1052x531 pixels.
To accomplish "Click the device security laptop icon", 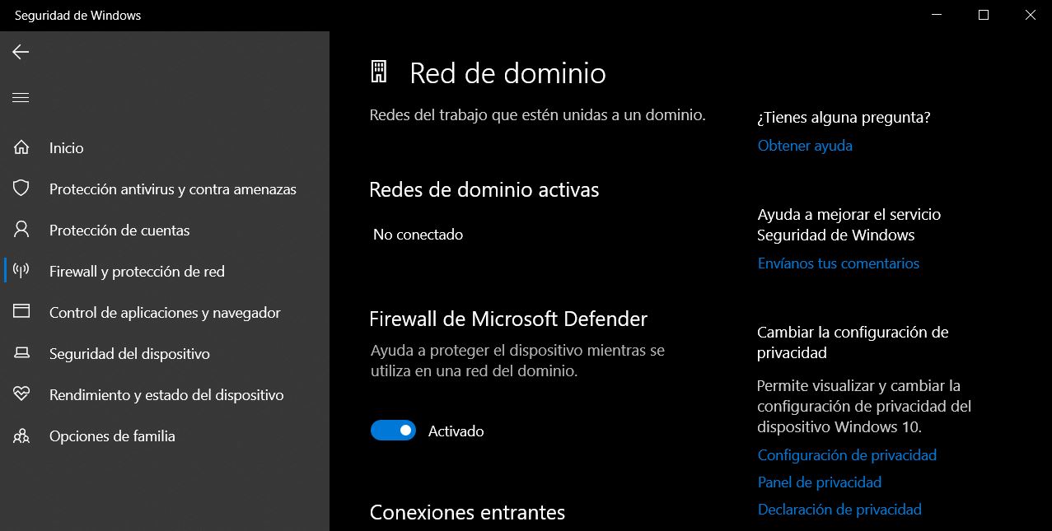I will (x=21, y=354).
